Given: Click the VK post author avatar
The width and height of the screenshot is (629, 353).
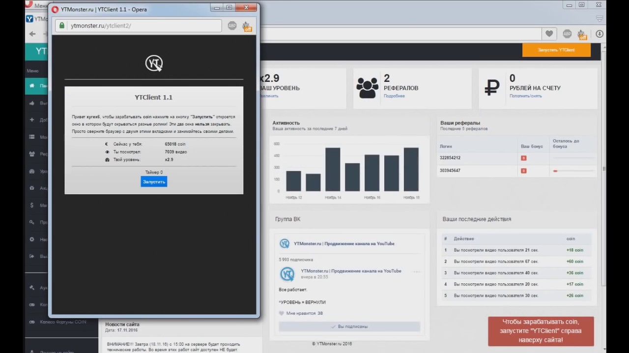Looking at the screenshot, I should pyautogui.click(x=287, y=274).
